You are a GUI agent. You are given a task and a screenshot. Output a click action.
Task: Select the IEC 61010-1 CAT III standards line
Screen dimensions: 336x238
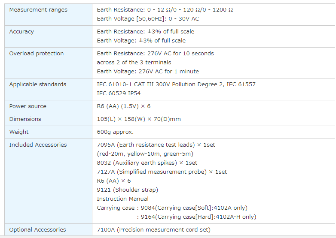click(176, 84)
